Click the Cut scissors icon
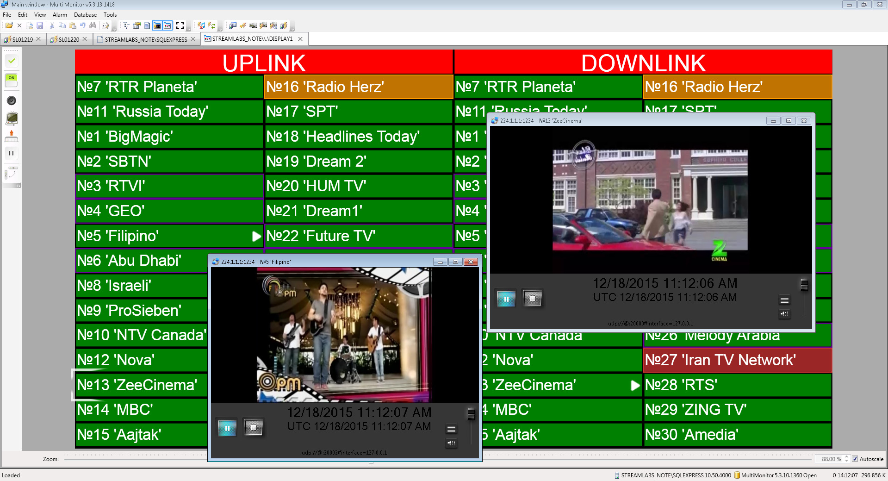Viewport: 888px width, 481px height. [52, 25]
